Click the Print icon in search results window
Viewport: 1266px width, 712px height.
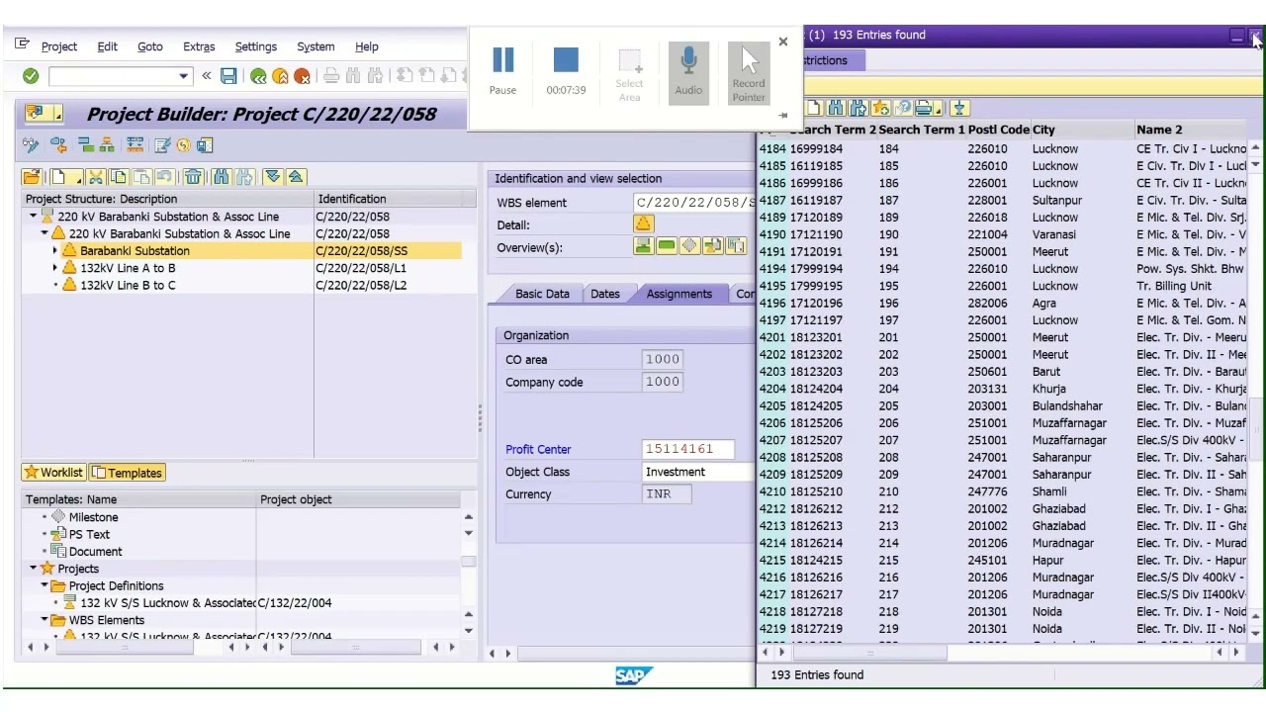[925, 108]
